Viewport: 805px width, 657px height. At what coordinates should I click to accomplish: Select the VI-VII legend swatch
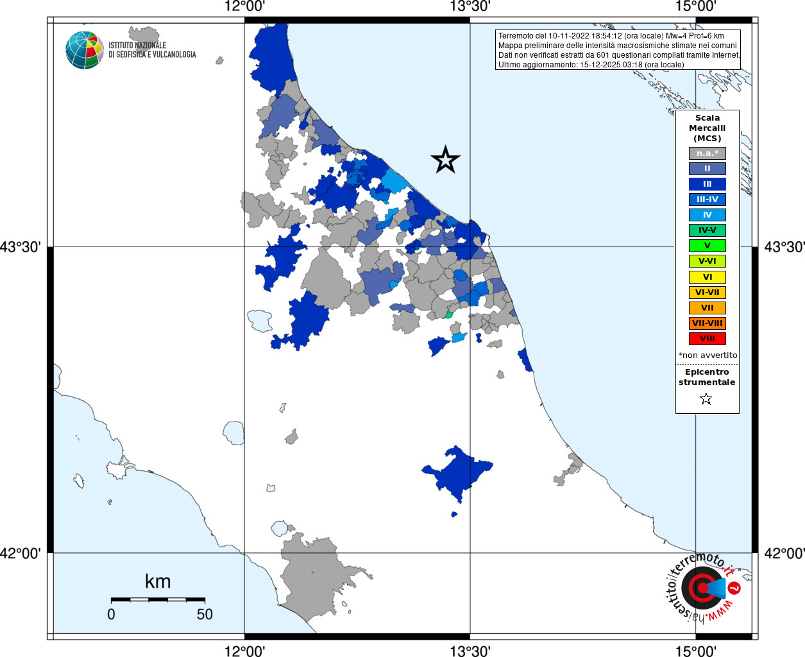click(x=708, y=293)
